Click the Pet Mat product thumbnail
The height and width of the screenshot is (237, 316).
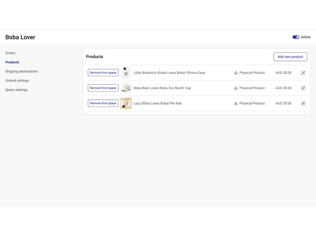pyautogui.click(x=126, y=103)
